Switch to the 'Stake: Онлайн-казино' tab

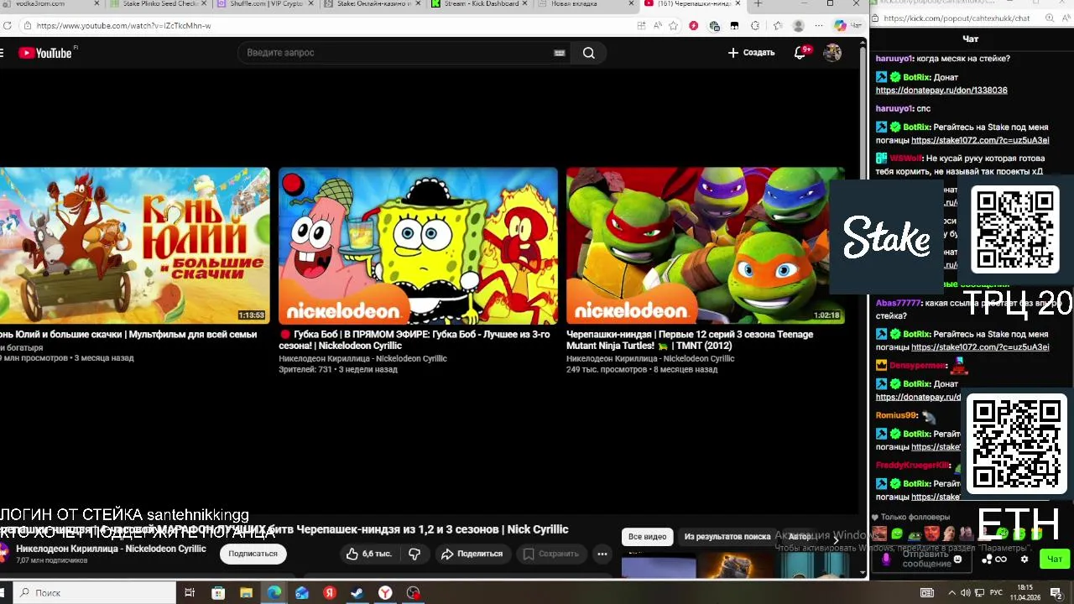pos(373,4)
